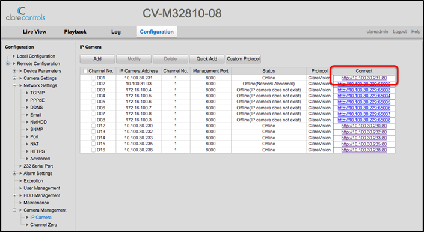Viewport: 424px width, 232px height.
Task: Click the Quick Add button
Action: (207, 59)
